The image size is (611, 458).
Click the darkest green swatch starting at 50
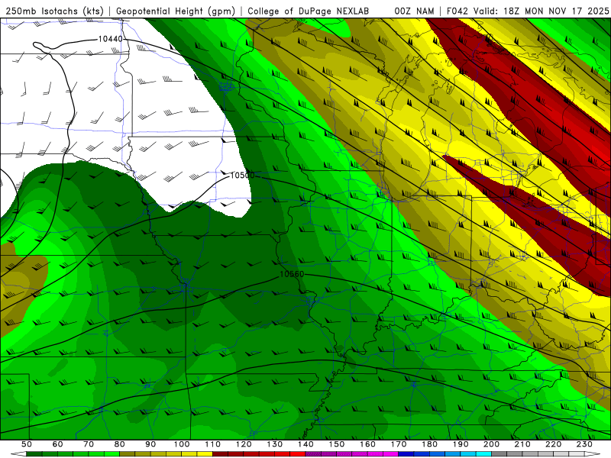[x=34, y=453]
